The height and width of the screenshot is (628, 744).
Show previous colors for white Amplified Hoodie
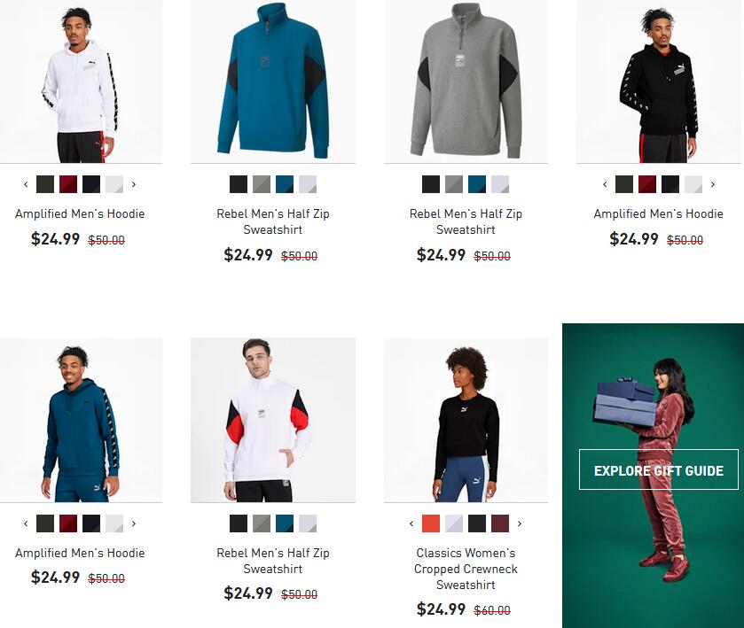point(26,184)
